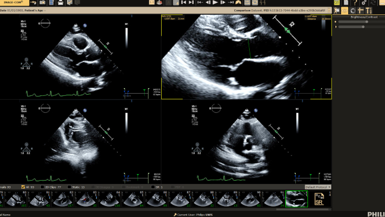The height and width of the screenshot is (217, 385).
Task: Open the Default Protocol dropdown
Action: coord(318,187)
